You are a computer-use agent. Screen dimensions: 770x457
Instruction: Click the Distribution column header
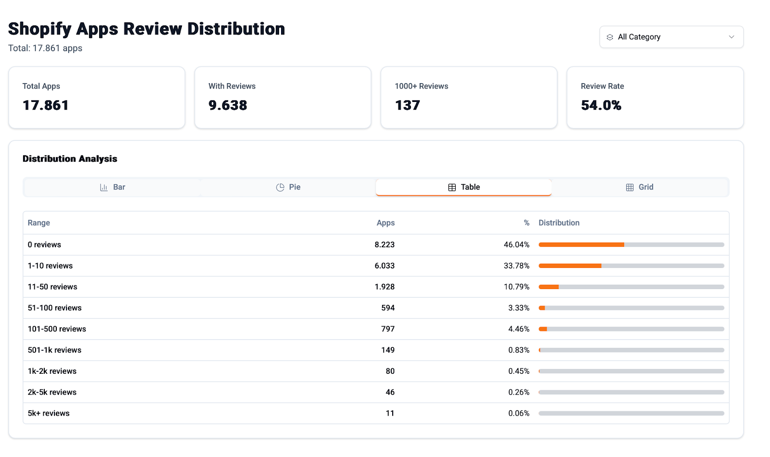(x=559, y=223)
